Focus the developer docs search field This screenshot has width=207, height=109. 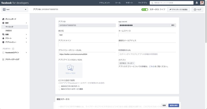172,3
